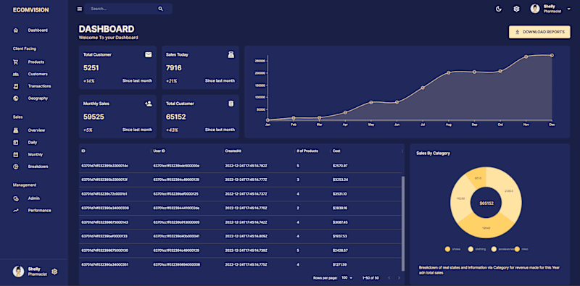Open the Admin page
This screenshot has width=580, height=286.
34,198
